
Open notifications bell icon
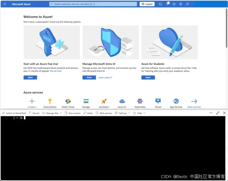(167, 4)
